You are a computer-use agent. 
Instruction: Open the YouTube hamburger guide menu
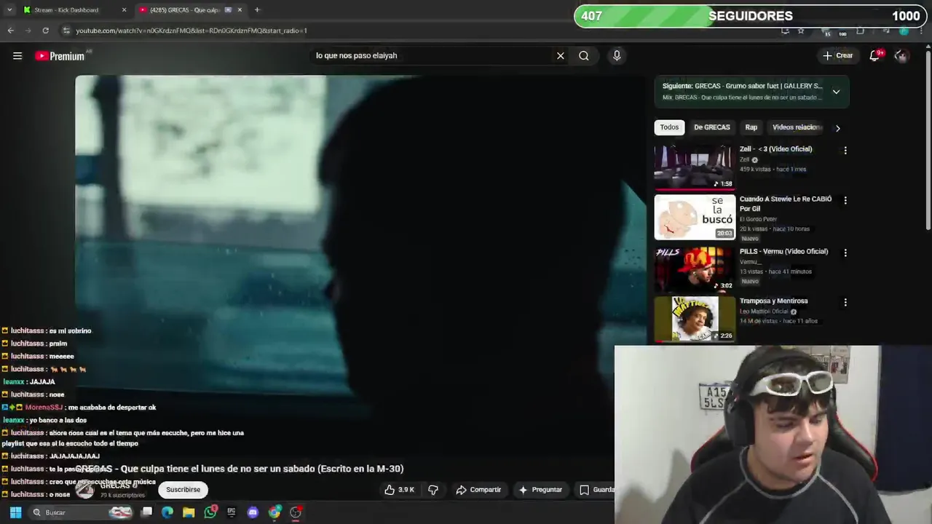pos(17,56)
